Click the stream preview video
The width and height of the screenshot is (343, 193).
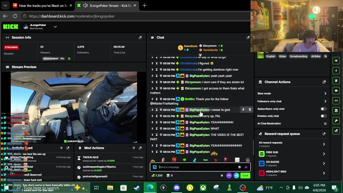[x=74, y=107]
